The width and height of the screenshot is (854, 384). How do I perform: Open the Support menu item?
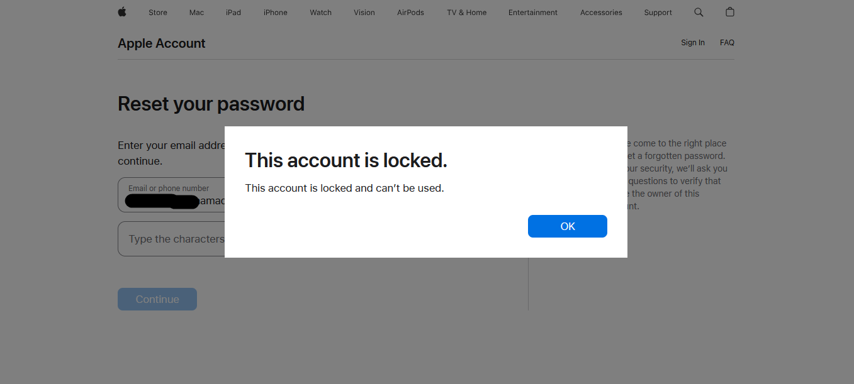pyautogui.click(x=658, y=13)
